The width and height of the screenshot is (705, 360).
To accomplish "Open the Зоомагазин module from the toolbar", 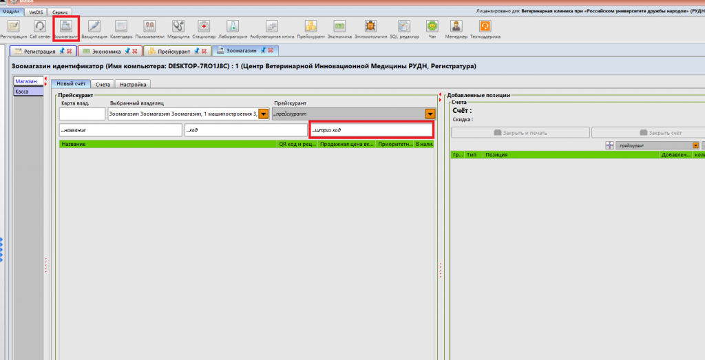I will coord(66,28).
